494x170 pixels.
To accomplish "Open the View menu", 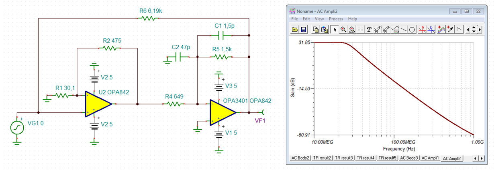I will point(319,19).
